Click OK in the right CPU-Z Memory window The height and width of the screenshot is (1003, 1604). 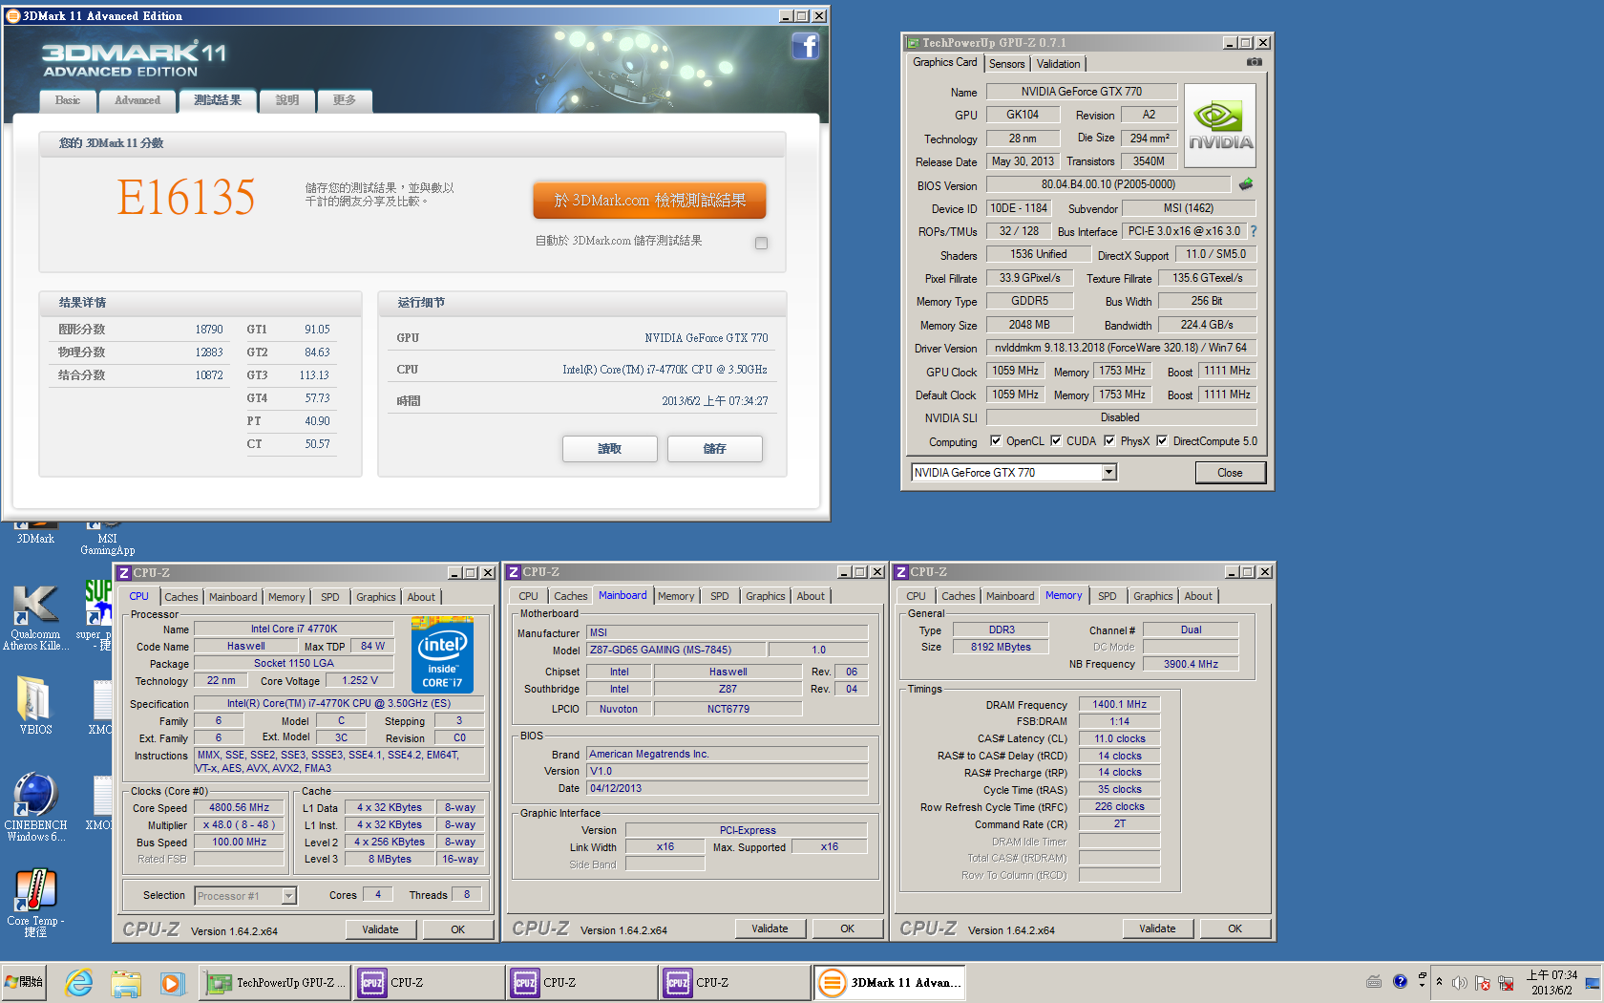tap(1235, 928)
